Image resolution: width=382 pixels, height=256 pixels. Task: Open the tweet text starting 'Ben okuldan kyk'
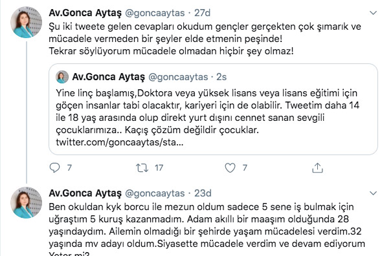(207, 229)
